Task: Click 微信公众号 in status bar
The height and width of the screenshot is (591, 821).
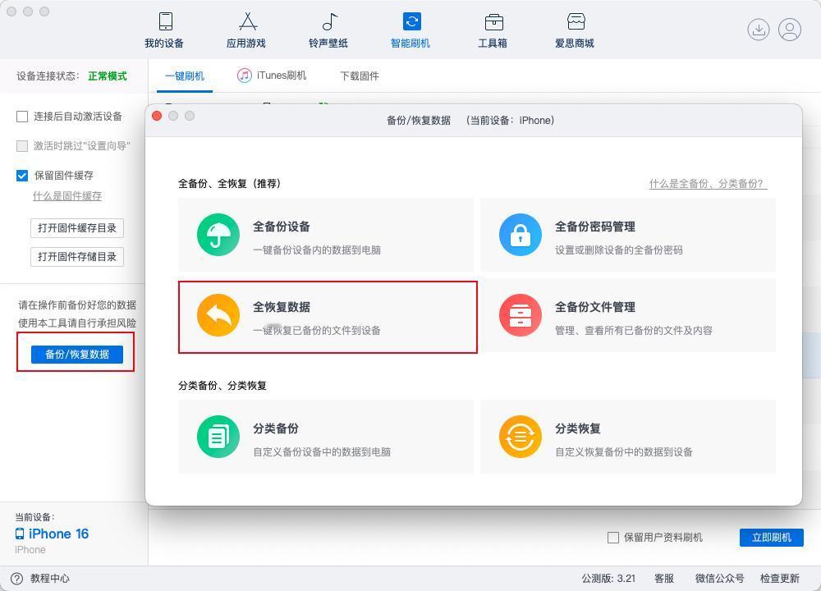Action: click(719, 579)
